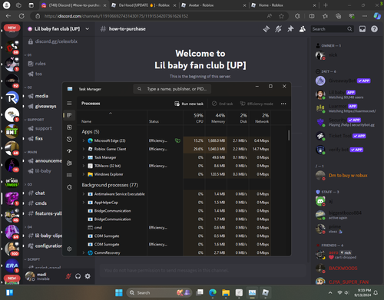384x300 pixels.
Task: Open Discord inbox icon
Action: (x=362, y=29)
